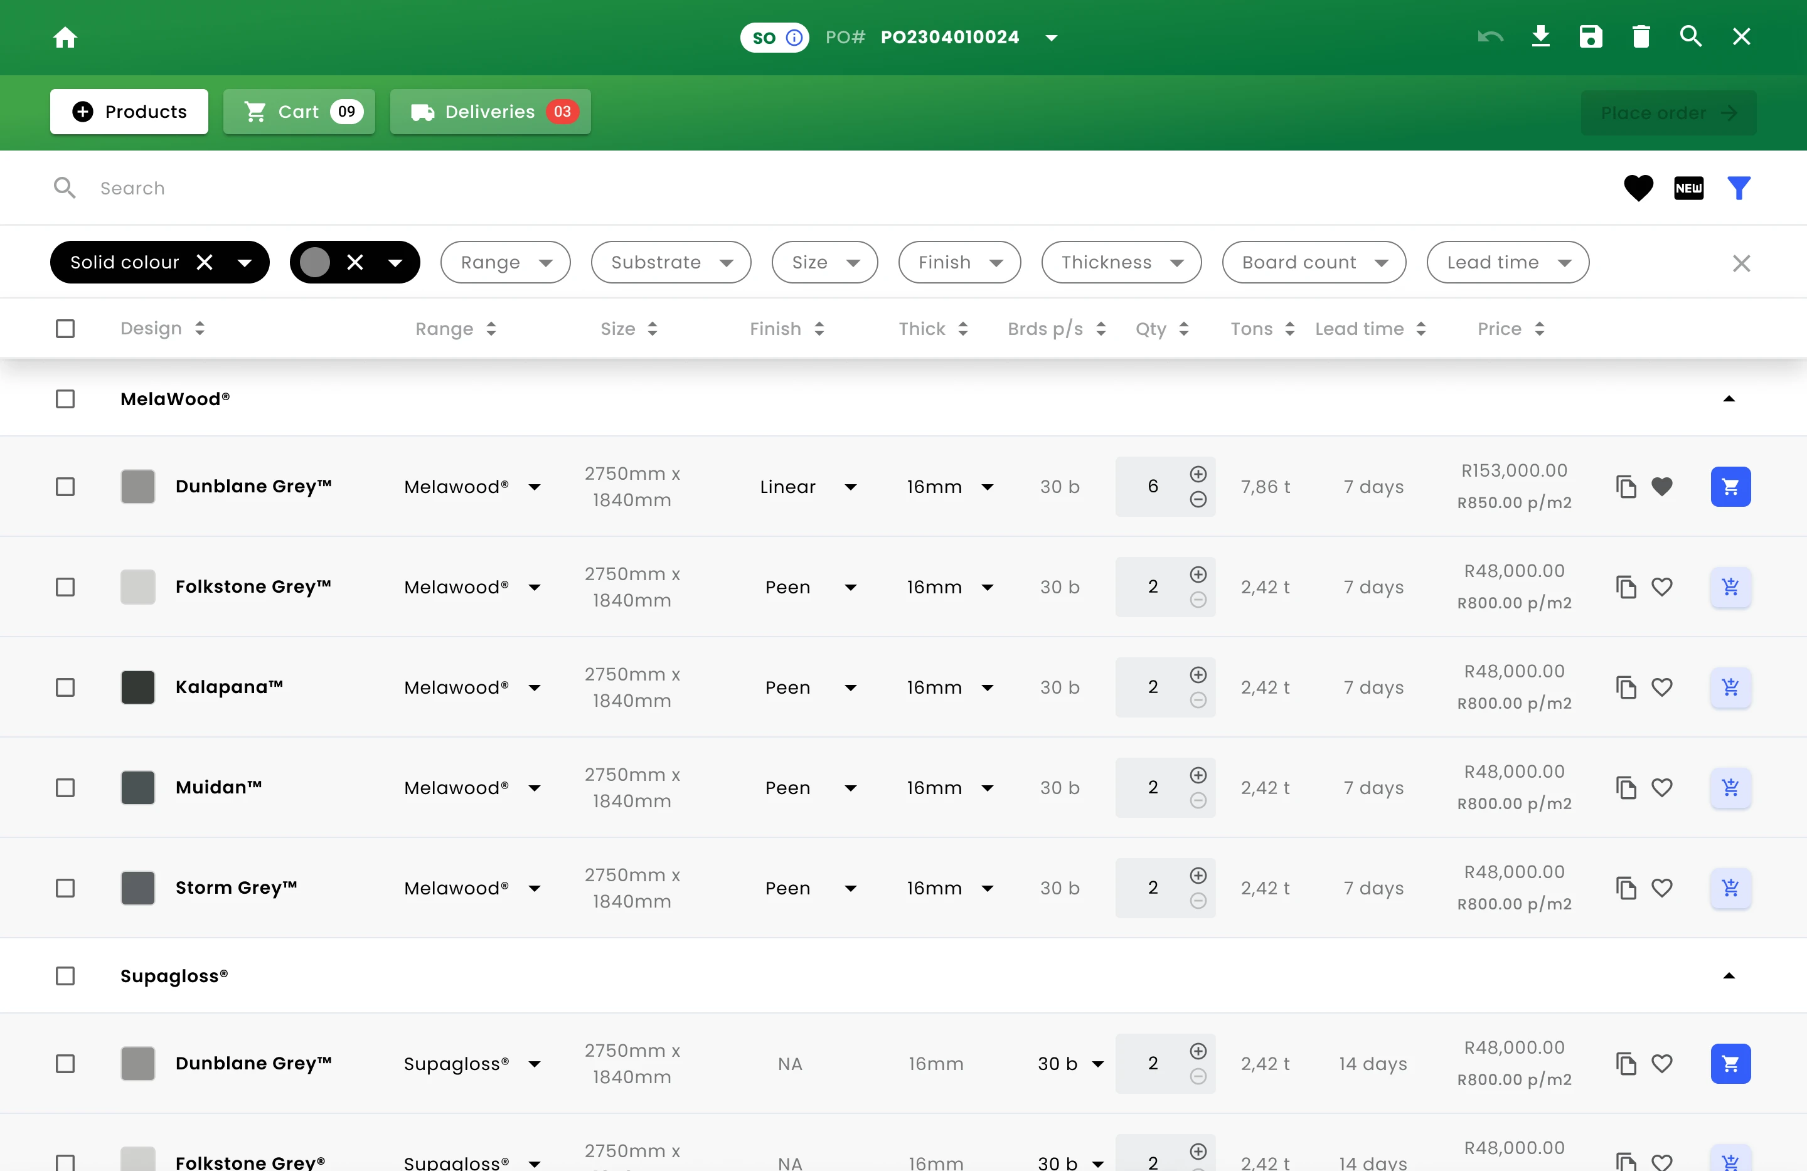
Task: Open the Lead time filter dropdown
Action: (1507, 263)
